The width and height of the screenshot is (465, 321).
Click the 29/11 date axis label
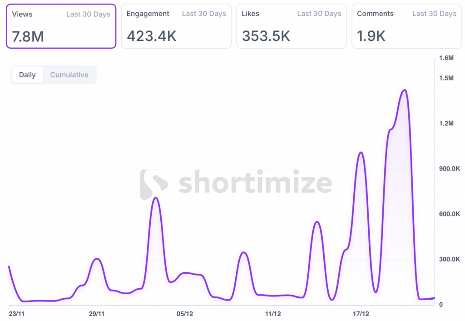97,313
